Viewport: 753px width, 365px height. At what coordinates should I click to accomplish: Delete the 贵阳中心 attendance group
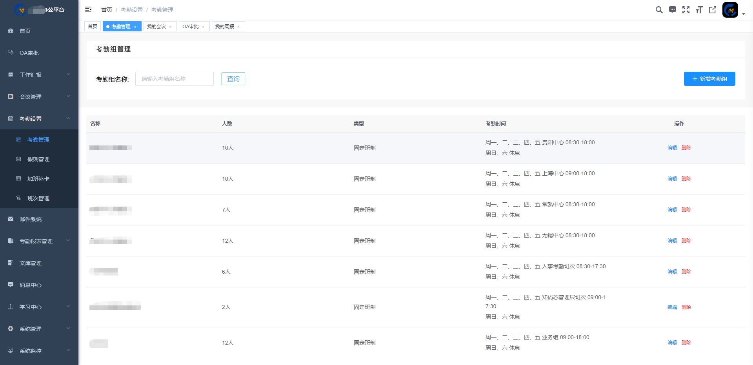click(x=686, y=148)
